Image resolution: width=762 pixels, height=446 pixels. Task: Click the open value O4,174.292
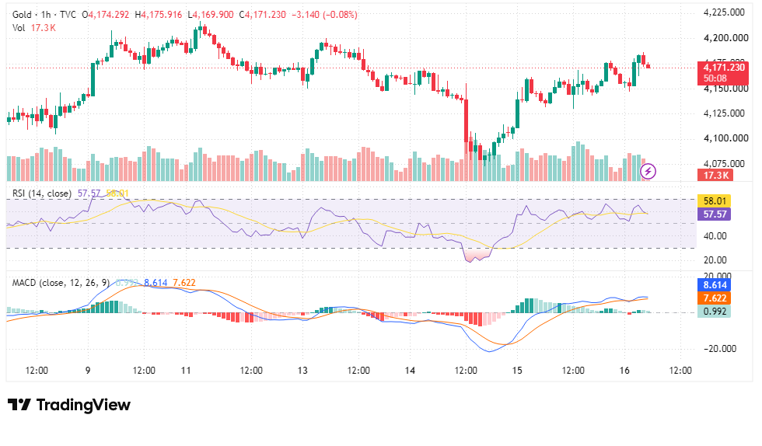click(106, 15)
